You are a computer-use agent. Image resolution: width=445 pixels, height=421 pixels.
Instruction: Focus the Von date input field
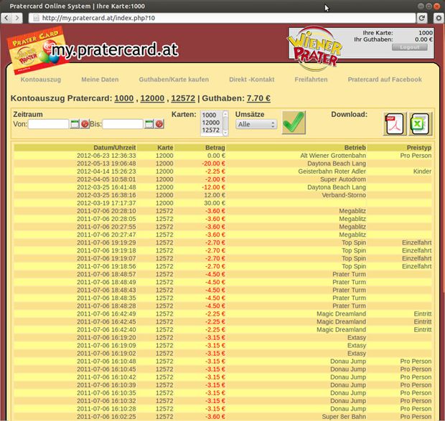coord(49,124)
